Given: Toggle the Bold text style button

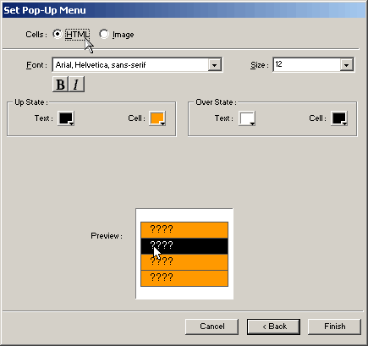Looking at the screenshot, I should [60, 85].
